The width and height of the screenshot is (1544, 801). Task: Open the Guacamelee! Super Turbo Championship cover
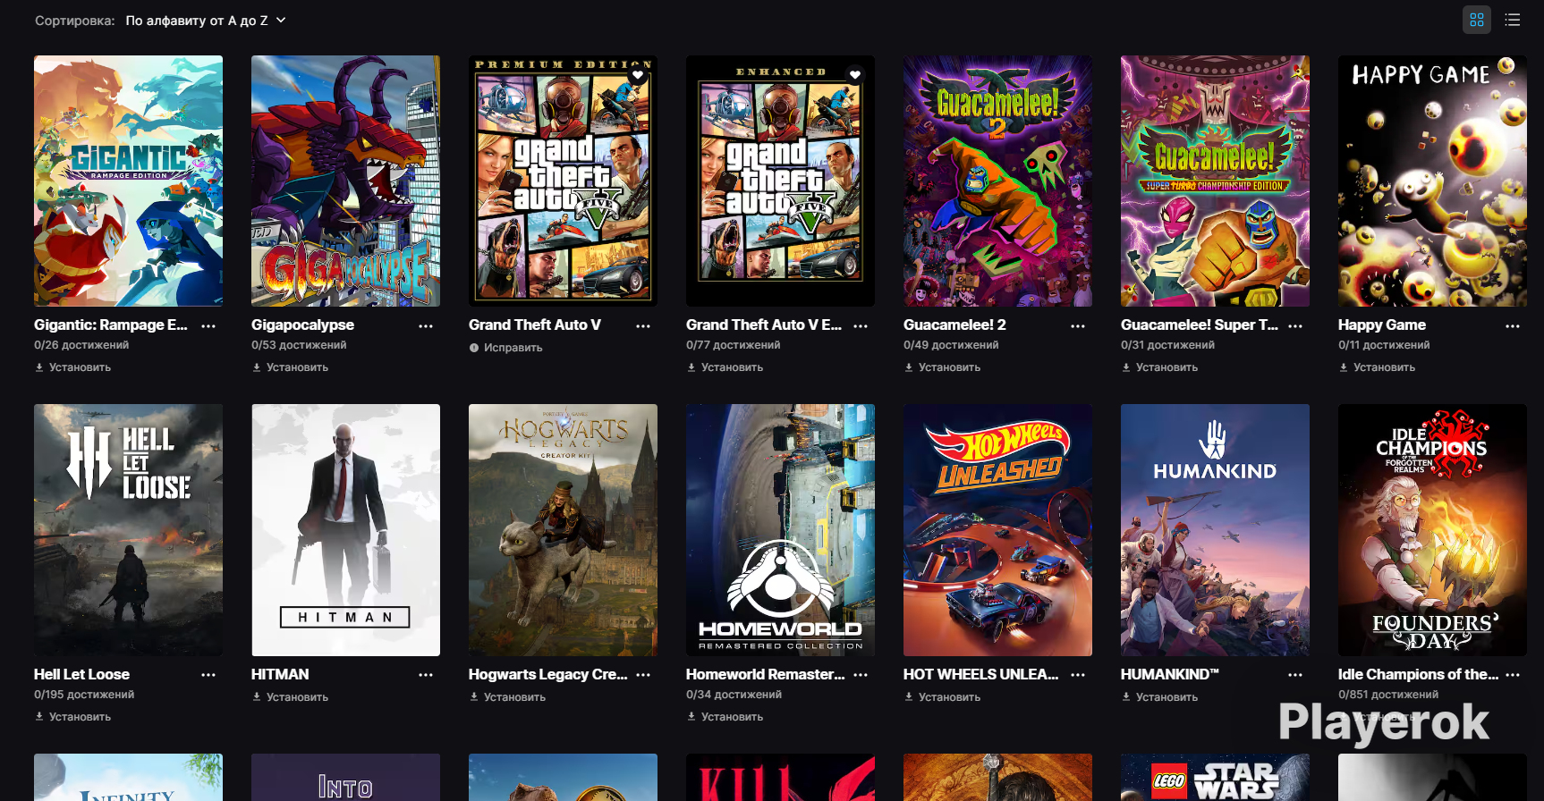[x=1215, y=181]
